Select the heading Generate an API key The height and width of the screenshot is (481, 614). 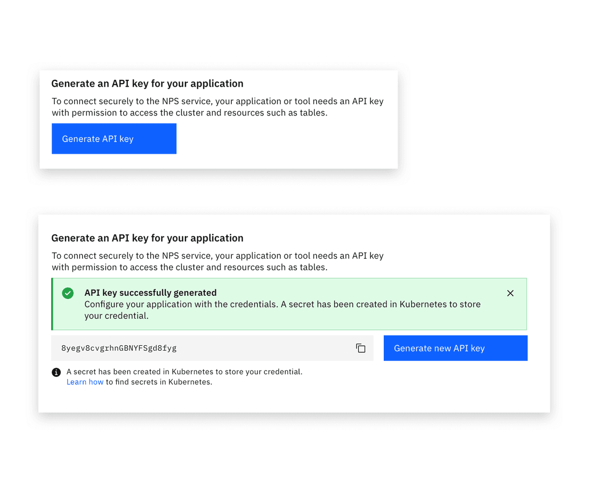tap(147, 84)
